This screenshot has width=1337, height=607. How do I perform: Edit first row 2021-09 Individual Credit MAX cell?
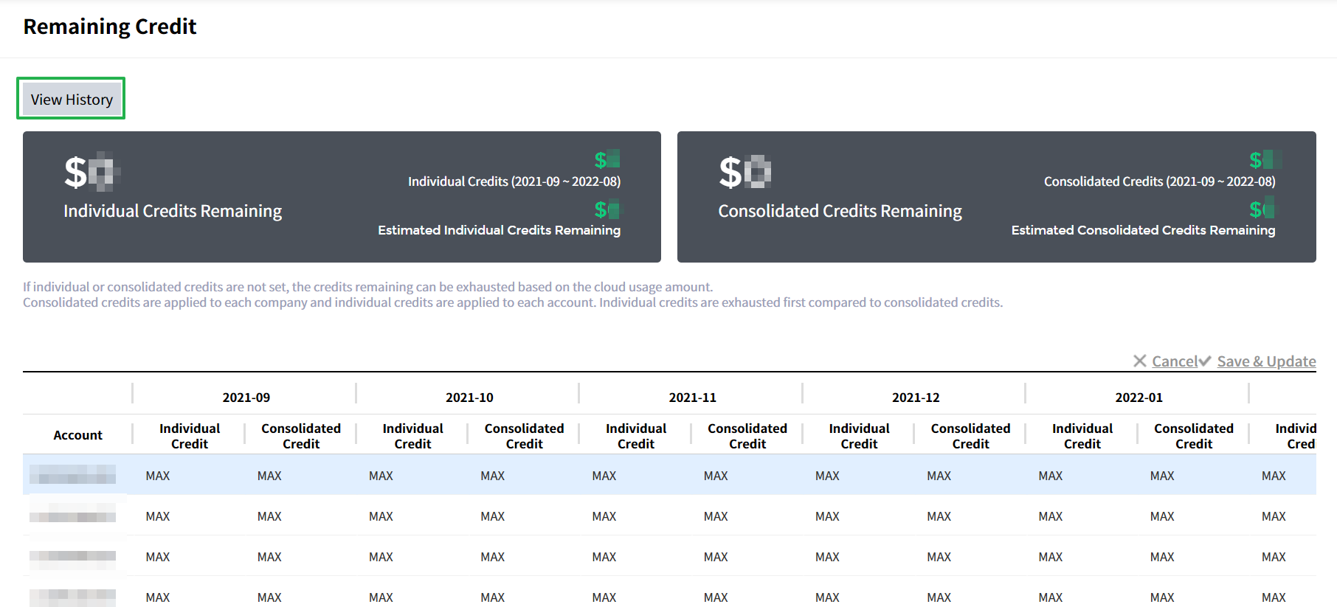coord(158,476)
